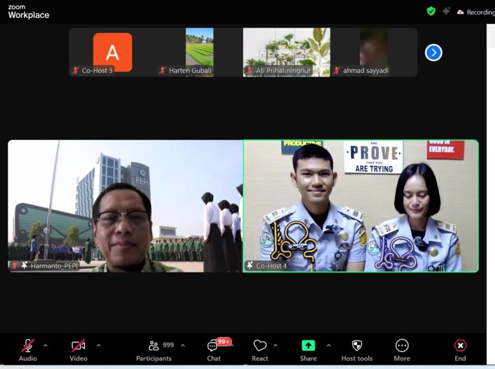
Task: Expand video options chevron
Action: tap(98, 345)
